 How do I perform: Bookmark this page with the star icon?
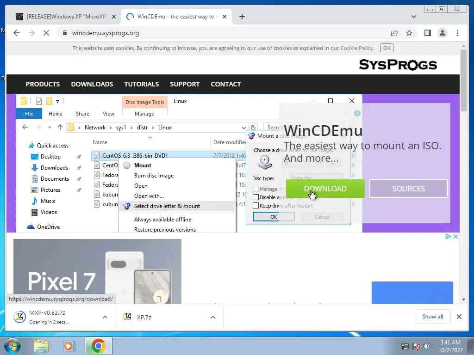(409, 33)
